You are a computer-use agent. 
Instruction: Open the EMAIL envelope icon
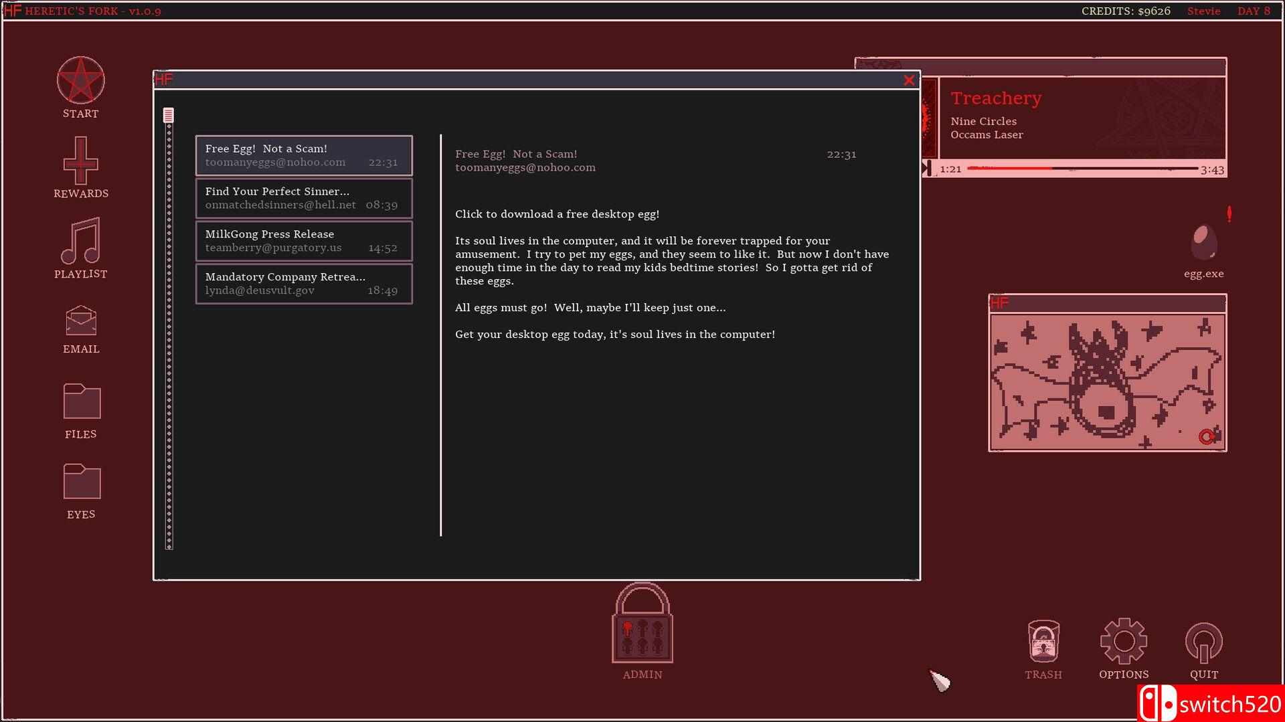tap(80, 321)
